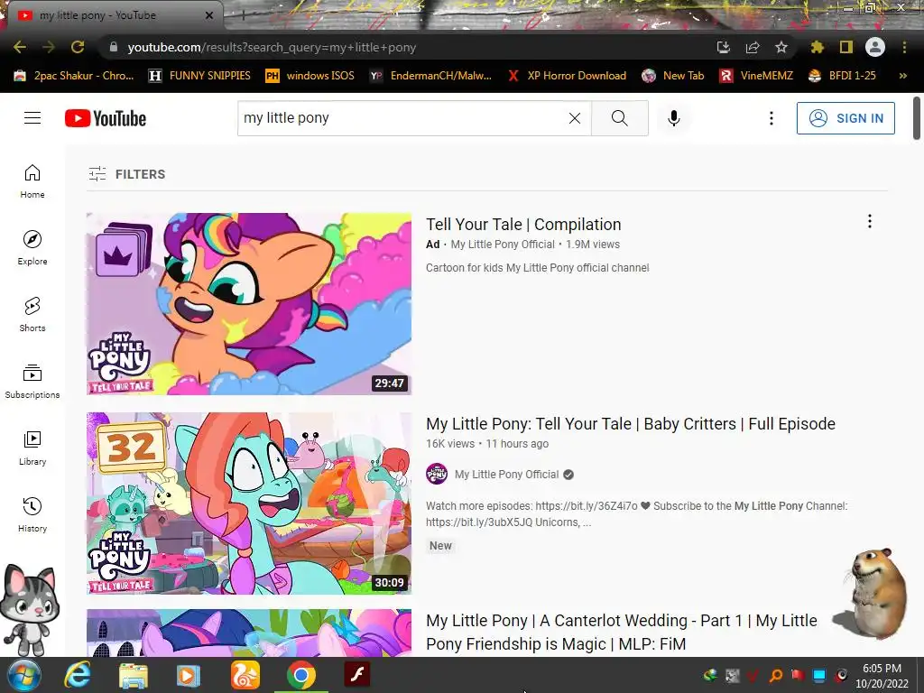Click the 'New' badge
This screenshot has height=693, width=924.
click(440, 546)
